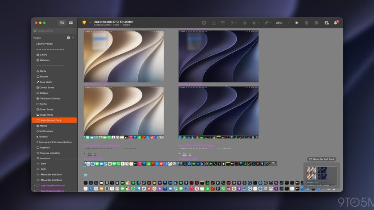
Task: Open the comments speech bubble icon
Action: [x=317, y=23]
